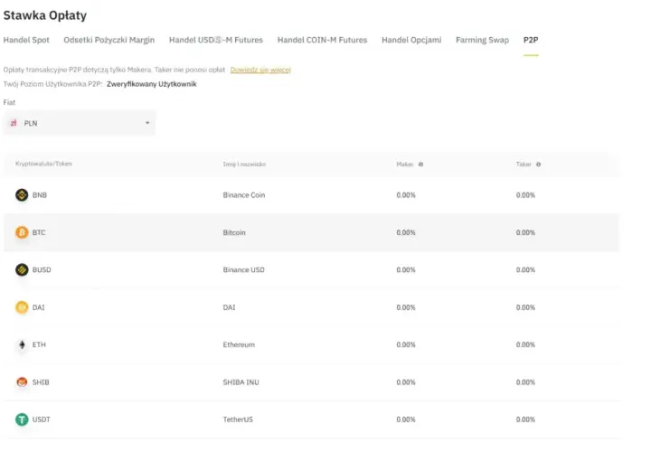Select Handel USDⓈ-M Futures tab

click(x=216, y=40)
